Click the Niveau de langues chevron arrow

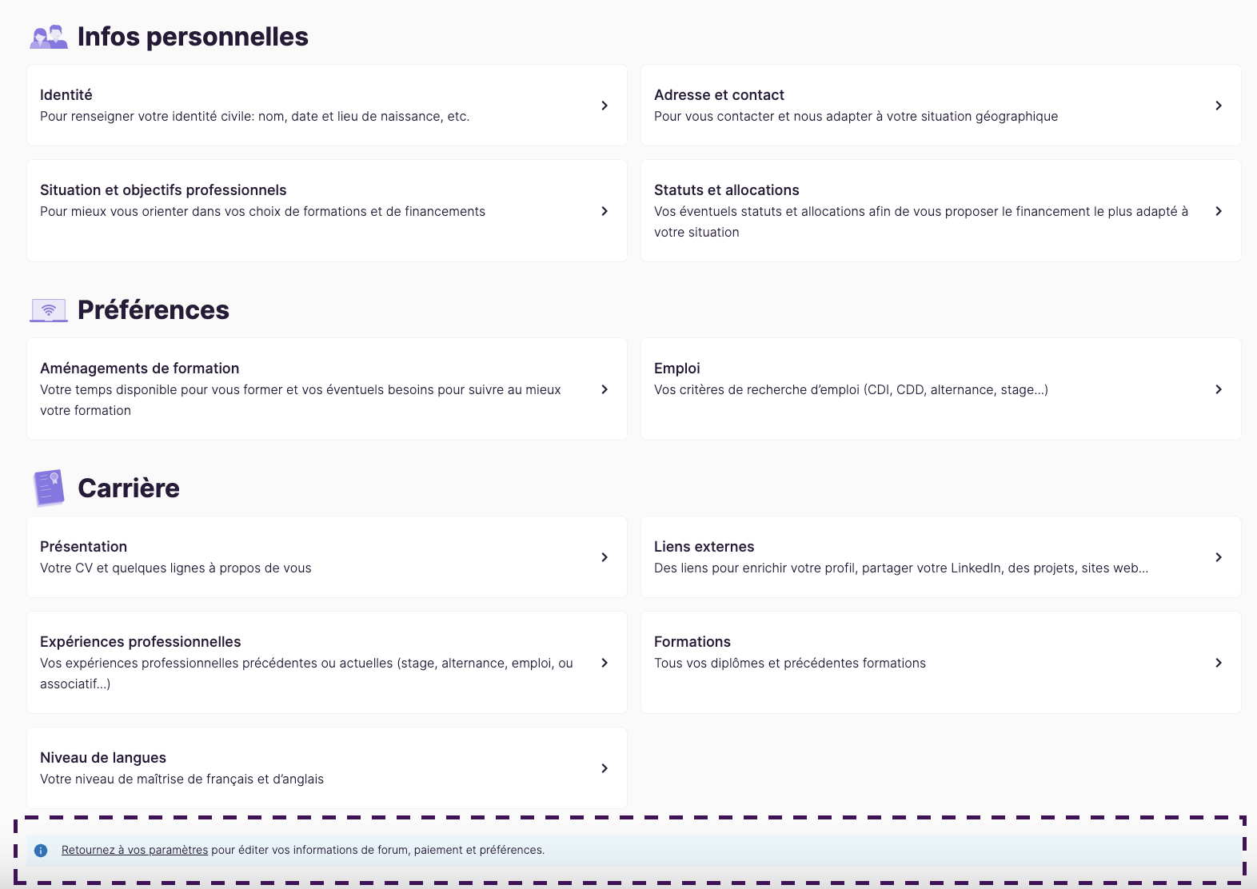coord(605,768)
